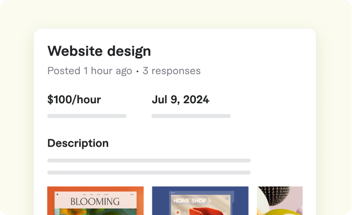Click the Website design title
This screenshot has width=352, height=215.
pyautogui.click(x=99, y=51)
